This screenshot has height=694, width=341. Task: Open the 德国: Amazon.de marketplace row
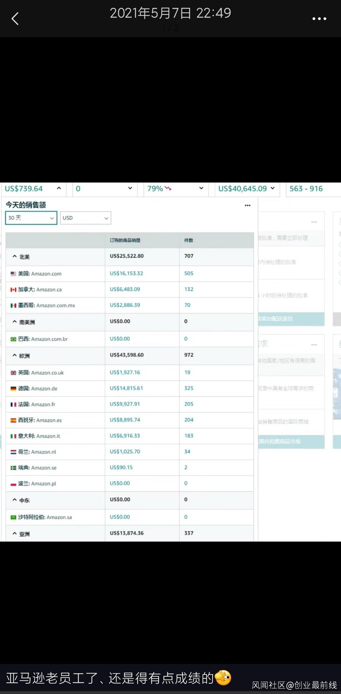[130, 389]
